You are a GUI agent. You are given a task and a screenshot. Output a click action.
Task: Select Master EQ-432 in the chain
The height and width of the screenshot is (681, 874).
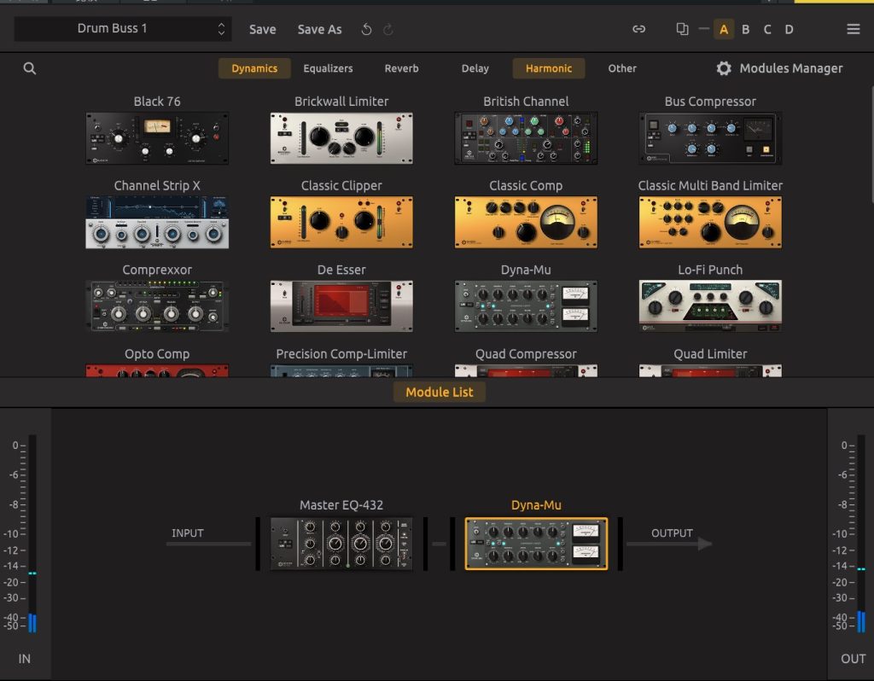coord(341,544)
